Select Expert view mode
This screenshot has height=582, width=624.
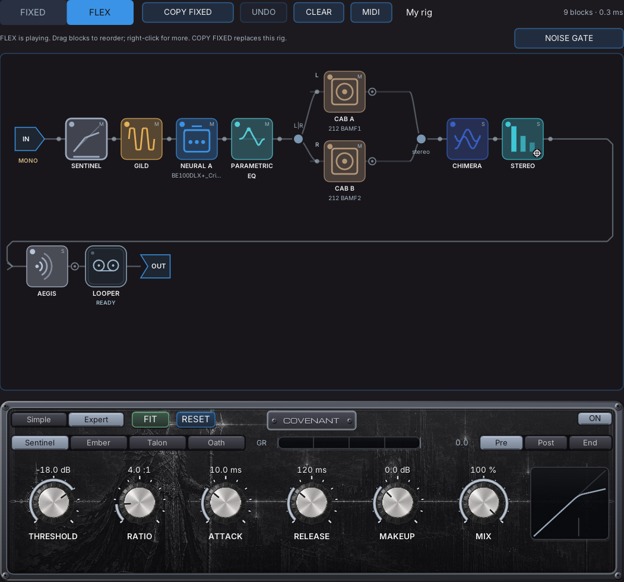pyautogui.click(x=96, y=420)
